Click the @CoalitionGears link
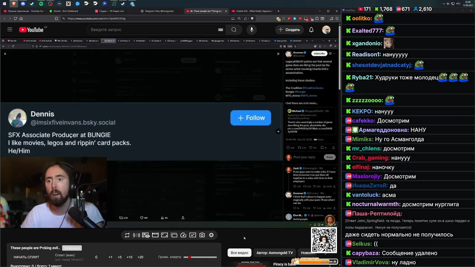This screenshot has height=267, width=475. point(313,88)
